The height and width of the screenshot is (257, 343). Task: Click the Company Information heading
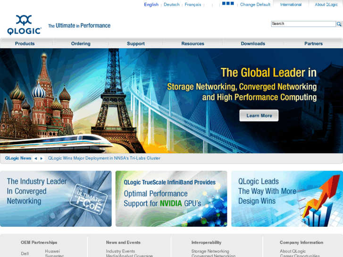pos(301,242)
